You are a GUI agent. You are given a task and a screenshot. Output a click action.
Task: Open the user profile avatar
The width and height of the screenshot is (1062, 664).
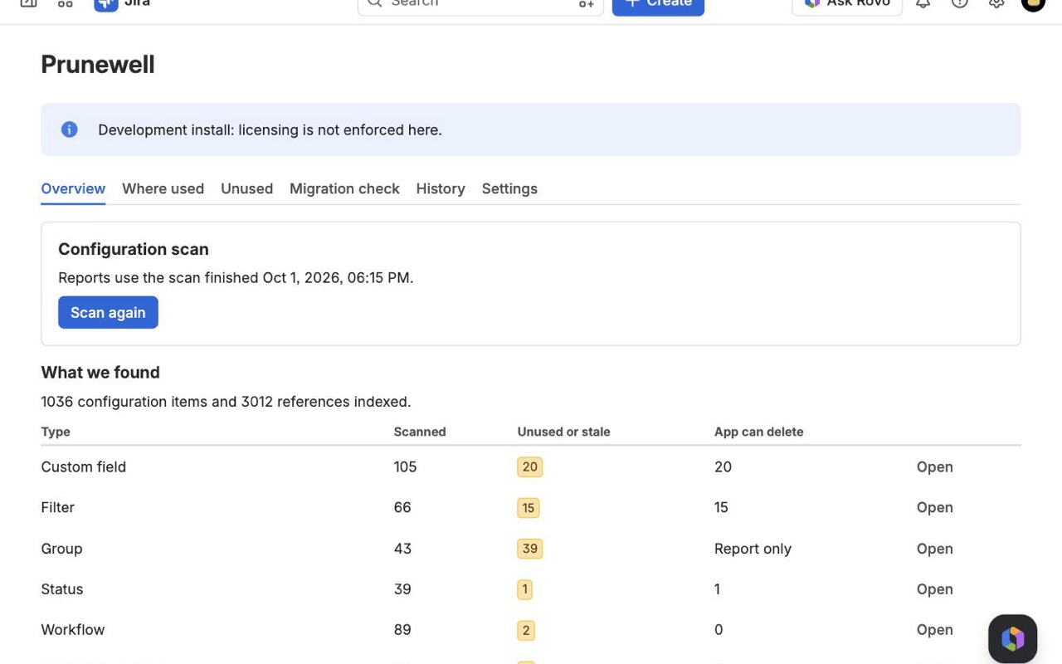[x=1033, y=4]
